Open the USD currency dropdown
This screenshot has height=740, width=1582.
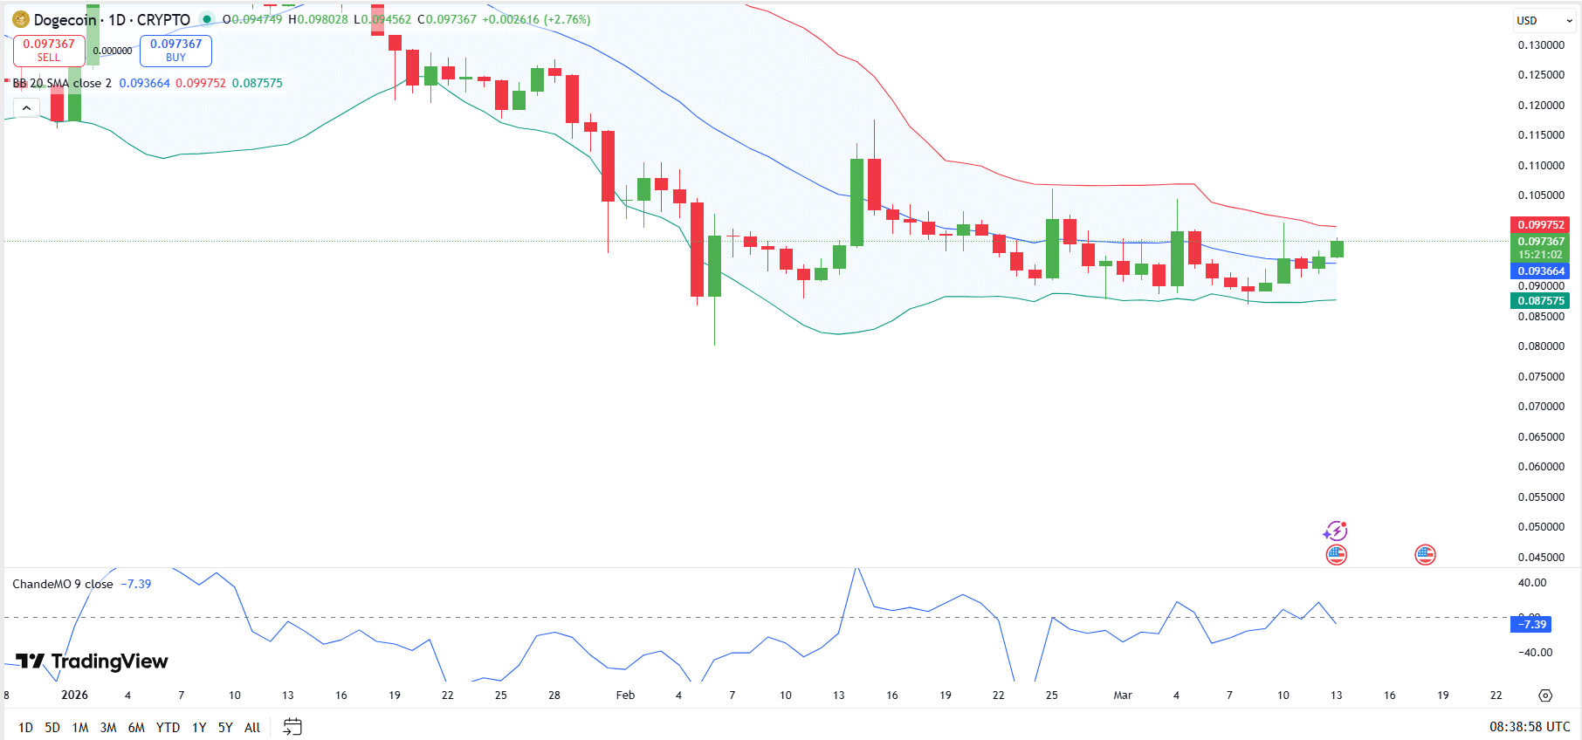[x=1544, y=21]
